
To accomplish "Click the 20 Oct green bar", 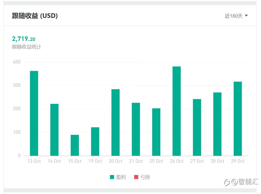I will [115, 122].
